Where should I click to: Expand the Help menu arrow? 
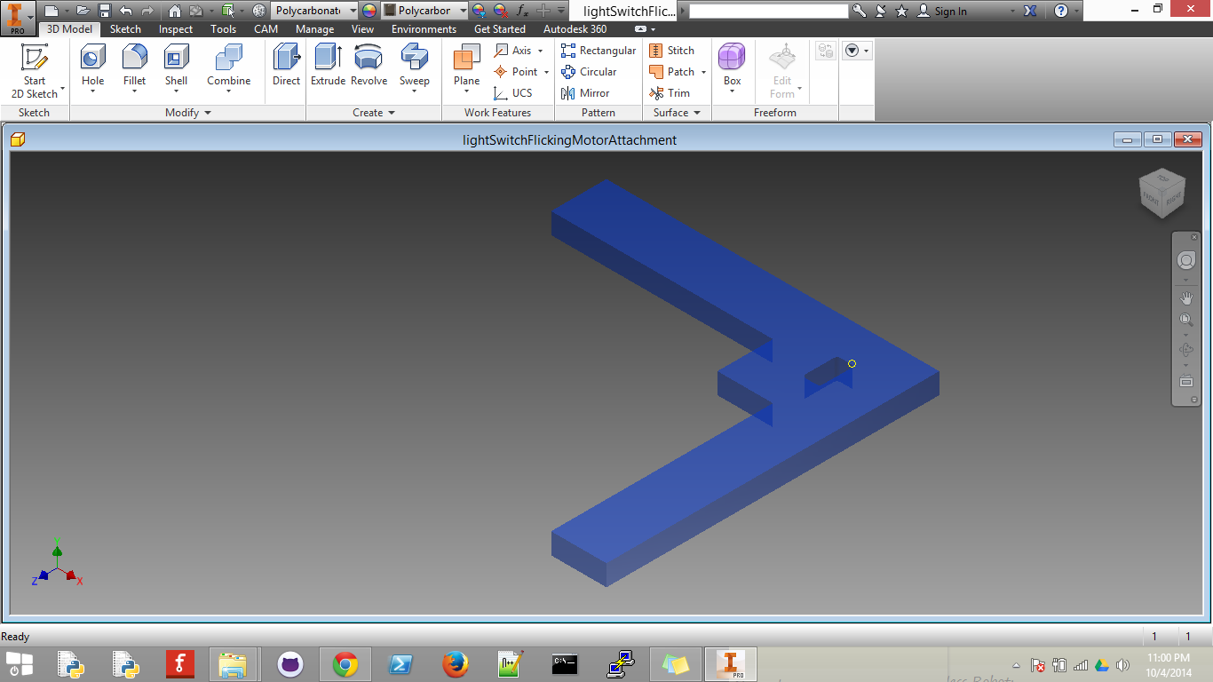click(1077, 11)
